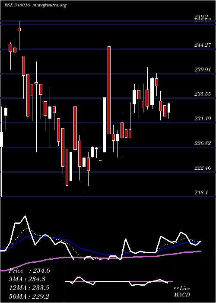Select the 218.1 price level label

201,192
